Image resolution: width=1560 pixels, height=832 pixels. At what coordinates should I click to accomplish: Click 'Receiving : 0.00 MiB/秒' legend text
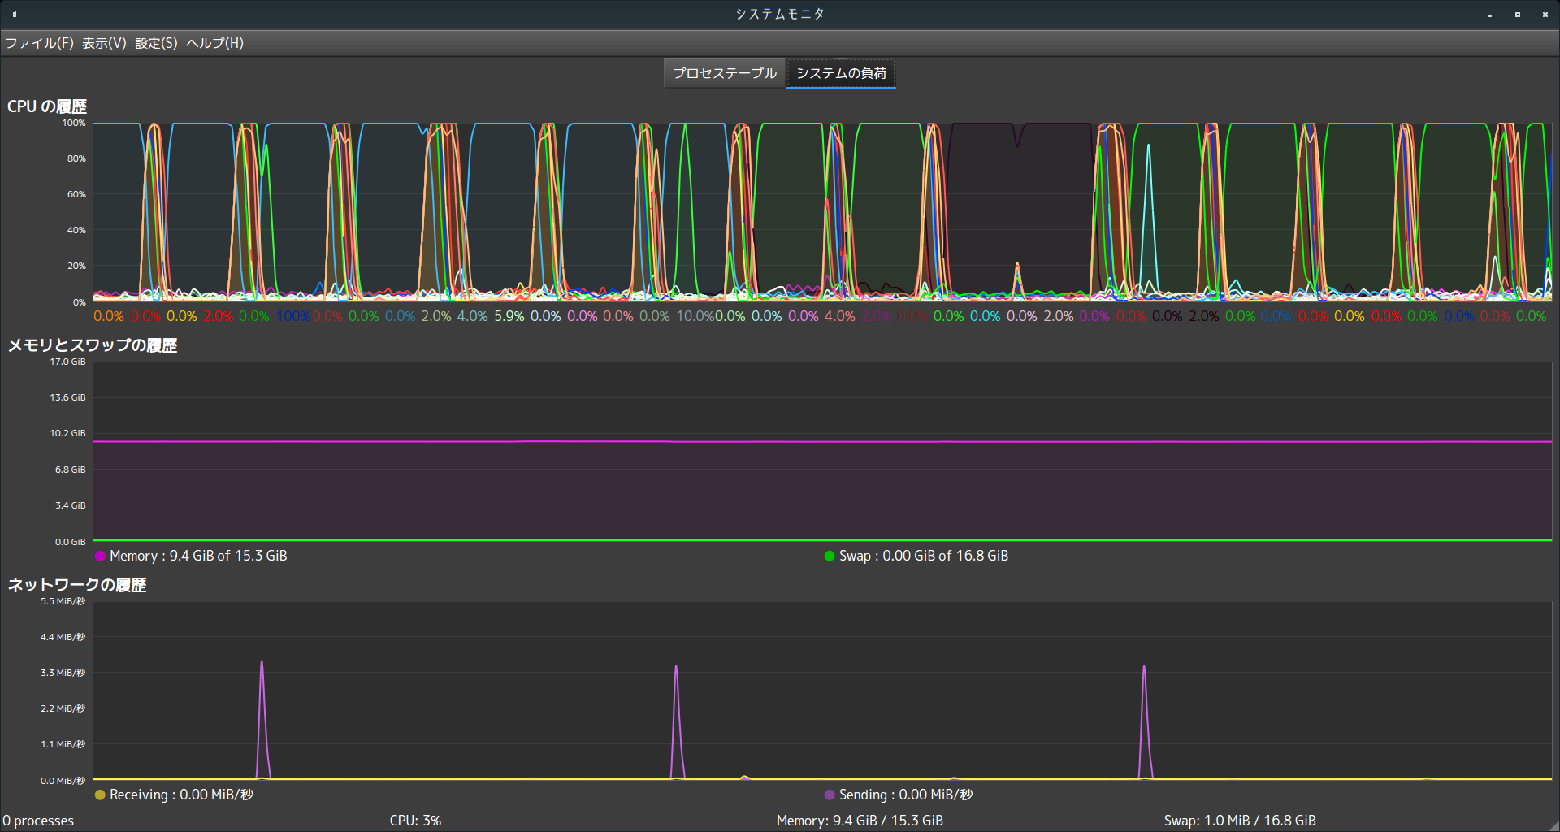pyautogui.click(x=181, y=795)
